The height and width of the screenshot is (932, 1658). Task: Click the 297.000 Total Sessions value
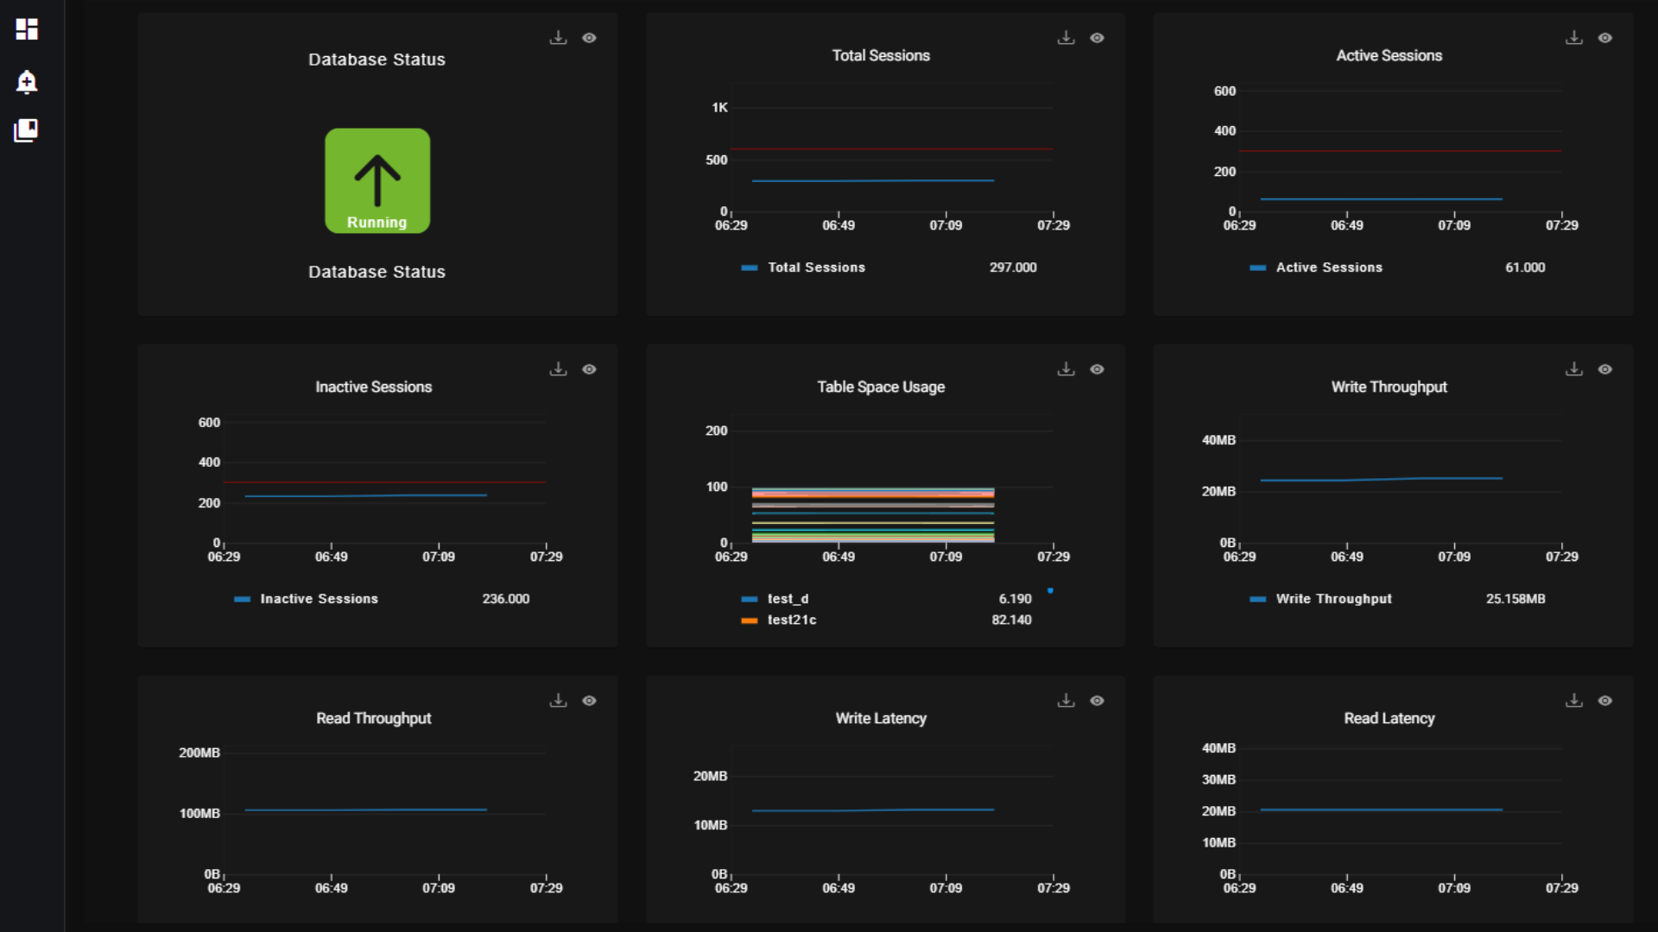click(1013, 268)
